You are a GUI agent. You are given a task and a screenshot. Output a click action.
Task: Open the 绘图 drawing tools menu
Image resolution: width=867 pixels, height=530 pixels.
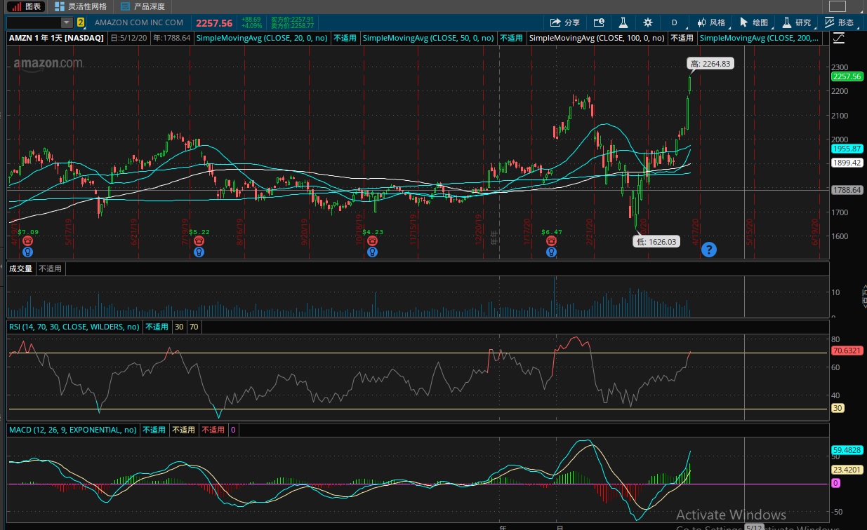[755, 22]
